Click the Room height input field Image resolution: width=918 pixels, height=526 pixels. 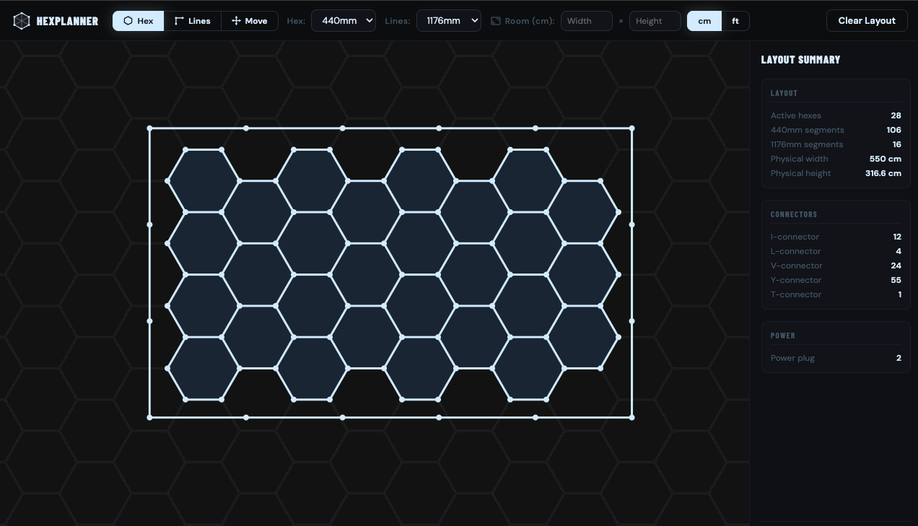[655, 21]
